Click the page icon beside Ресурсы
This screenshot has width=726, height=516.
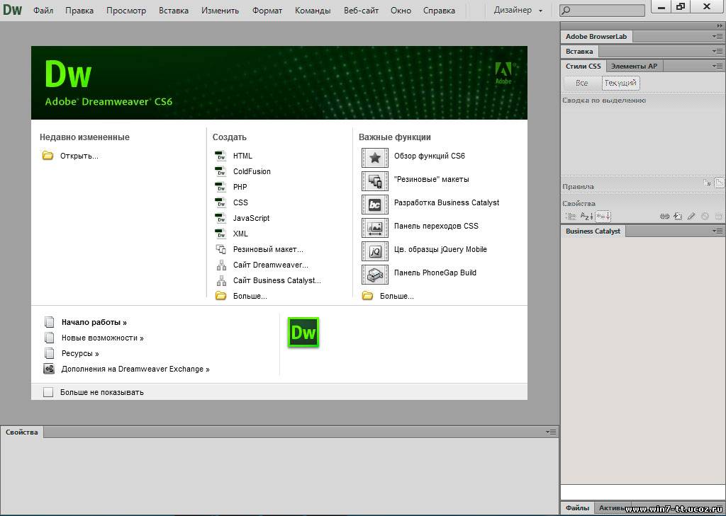49,353
